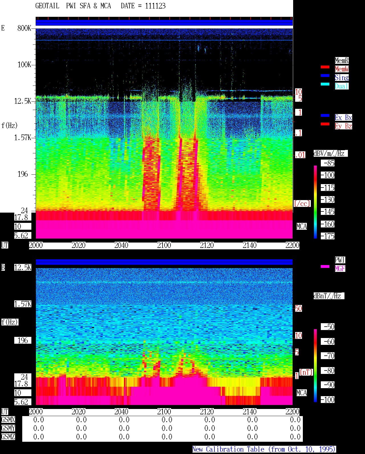Click the GSMZ row label

tap(8, 437)
